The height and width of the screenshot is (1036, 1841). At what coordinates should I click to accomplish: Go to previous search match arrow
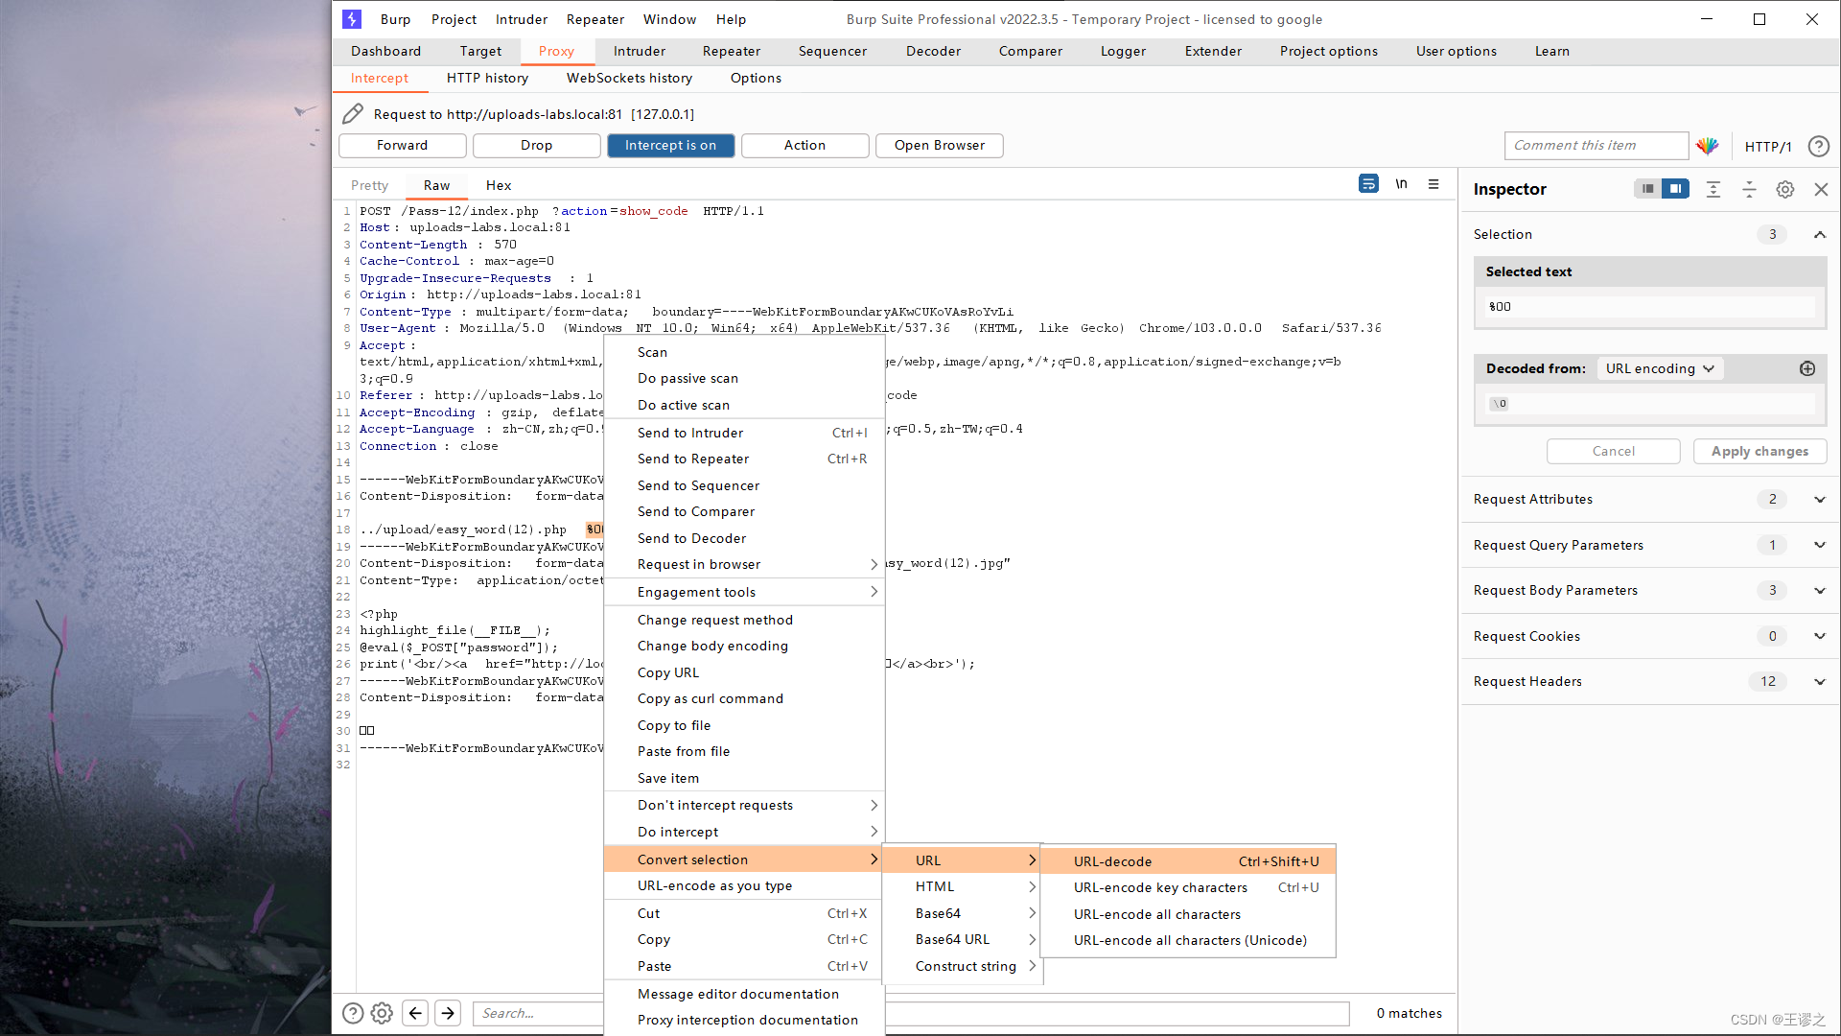pos(415,1013)
